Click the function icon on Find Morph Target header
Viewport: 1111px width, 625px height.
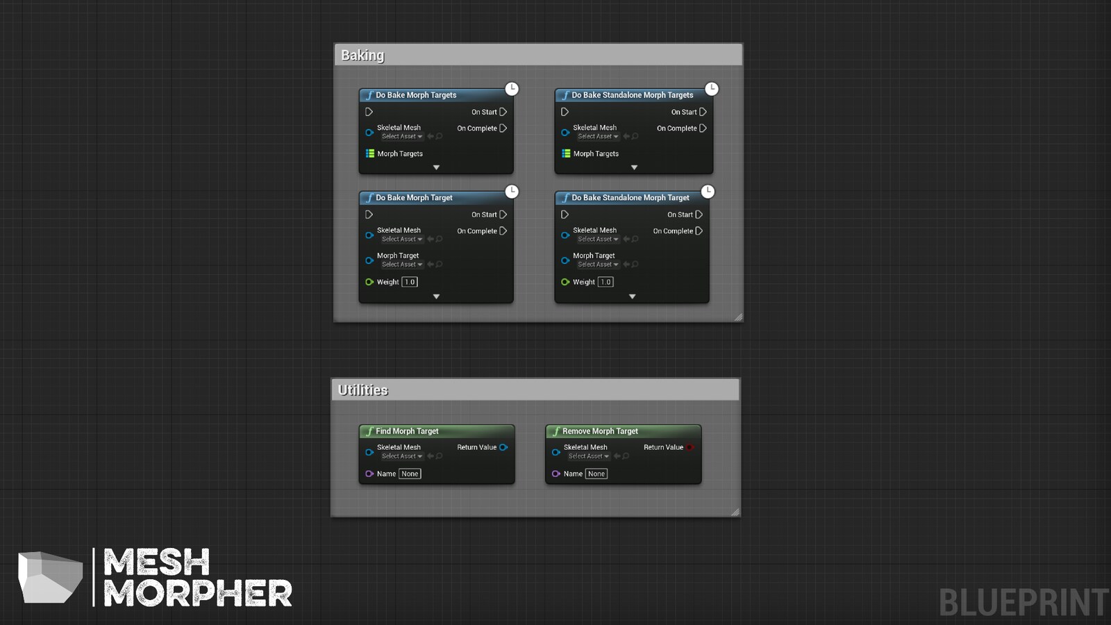tap(369, 431)
